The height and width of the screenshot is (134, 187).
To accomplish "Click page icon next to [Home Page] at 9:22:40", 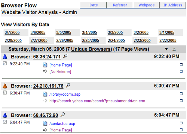I will pyautogui.click(x=45, y=65).
